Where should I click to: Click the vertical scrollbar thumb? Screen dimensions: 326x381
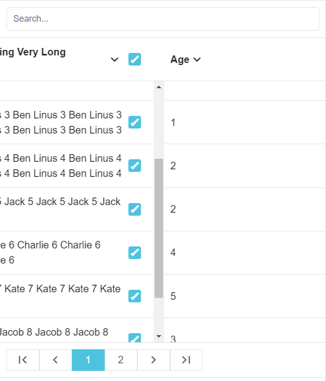tap(159, 228)
